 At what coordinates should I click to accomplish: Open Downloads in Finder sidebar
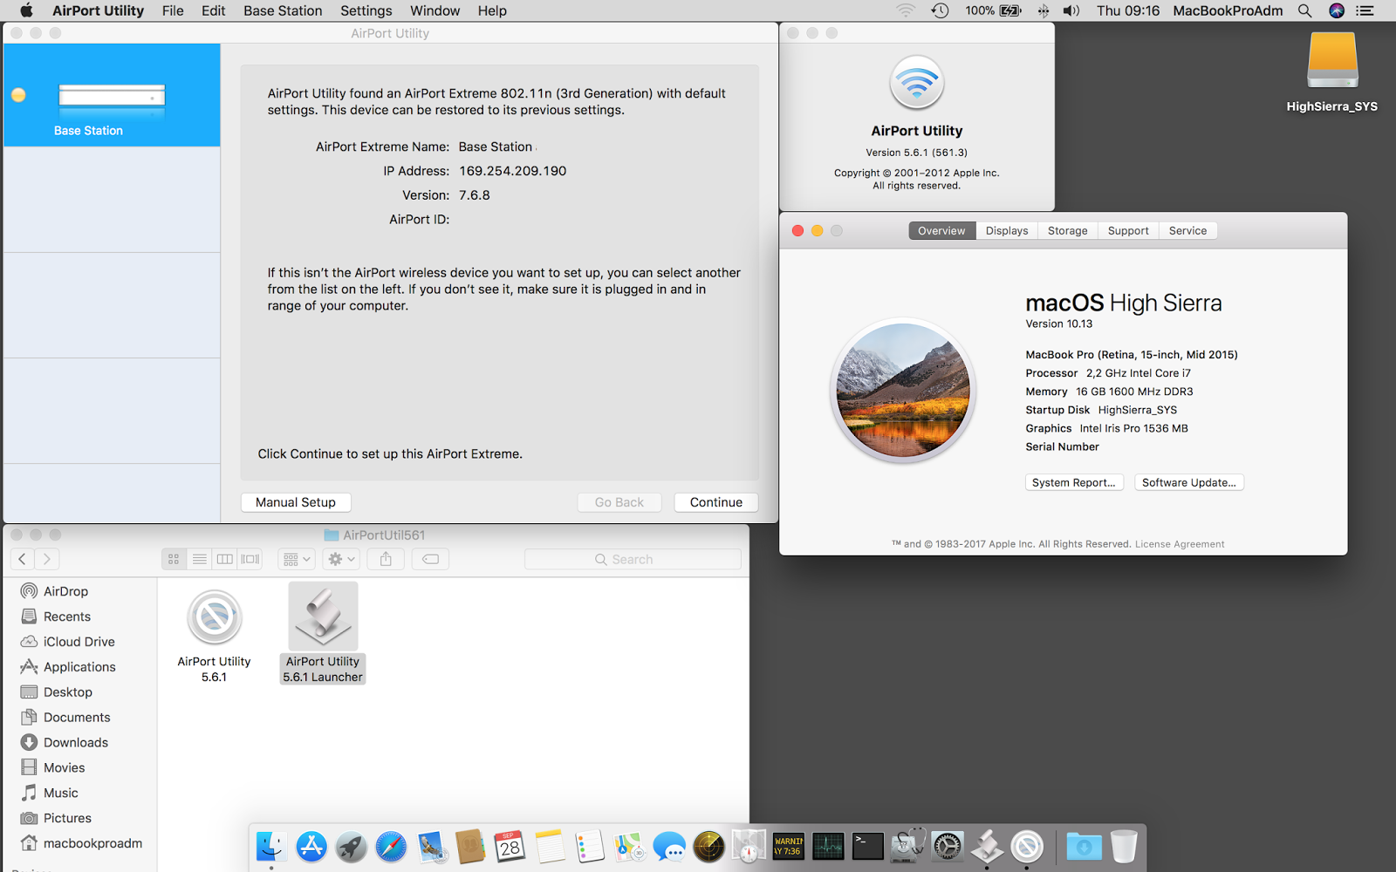click(75, 743)
